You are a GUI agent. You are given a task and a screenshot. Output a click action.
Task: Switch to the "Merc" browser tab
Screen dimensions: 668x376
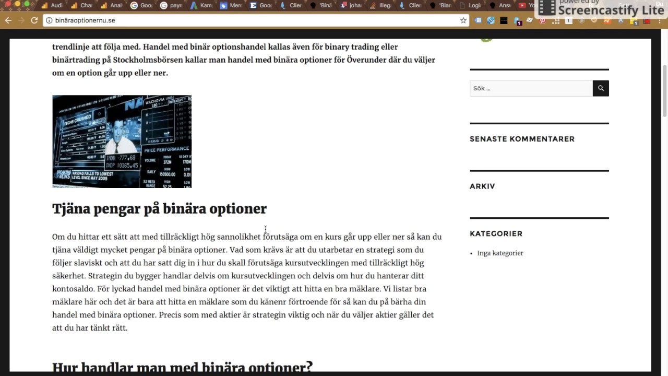pyautogui.click(x=231, y=6)
